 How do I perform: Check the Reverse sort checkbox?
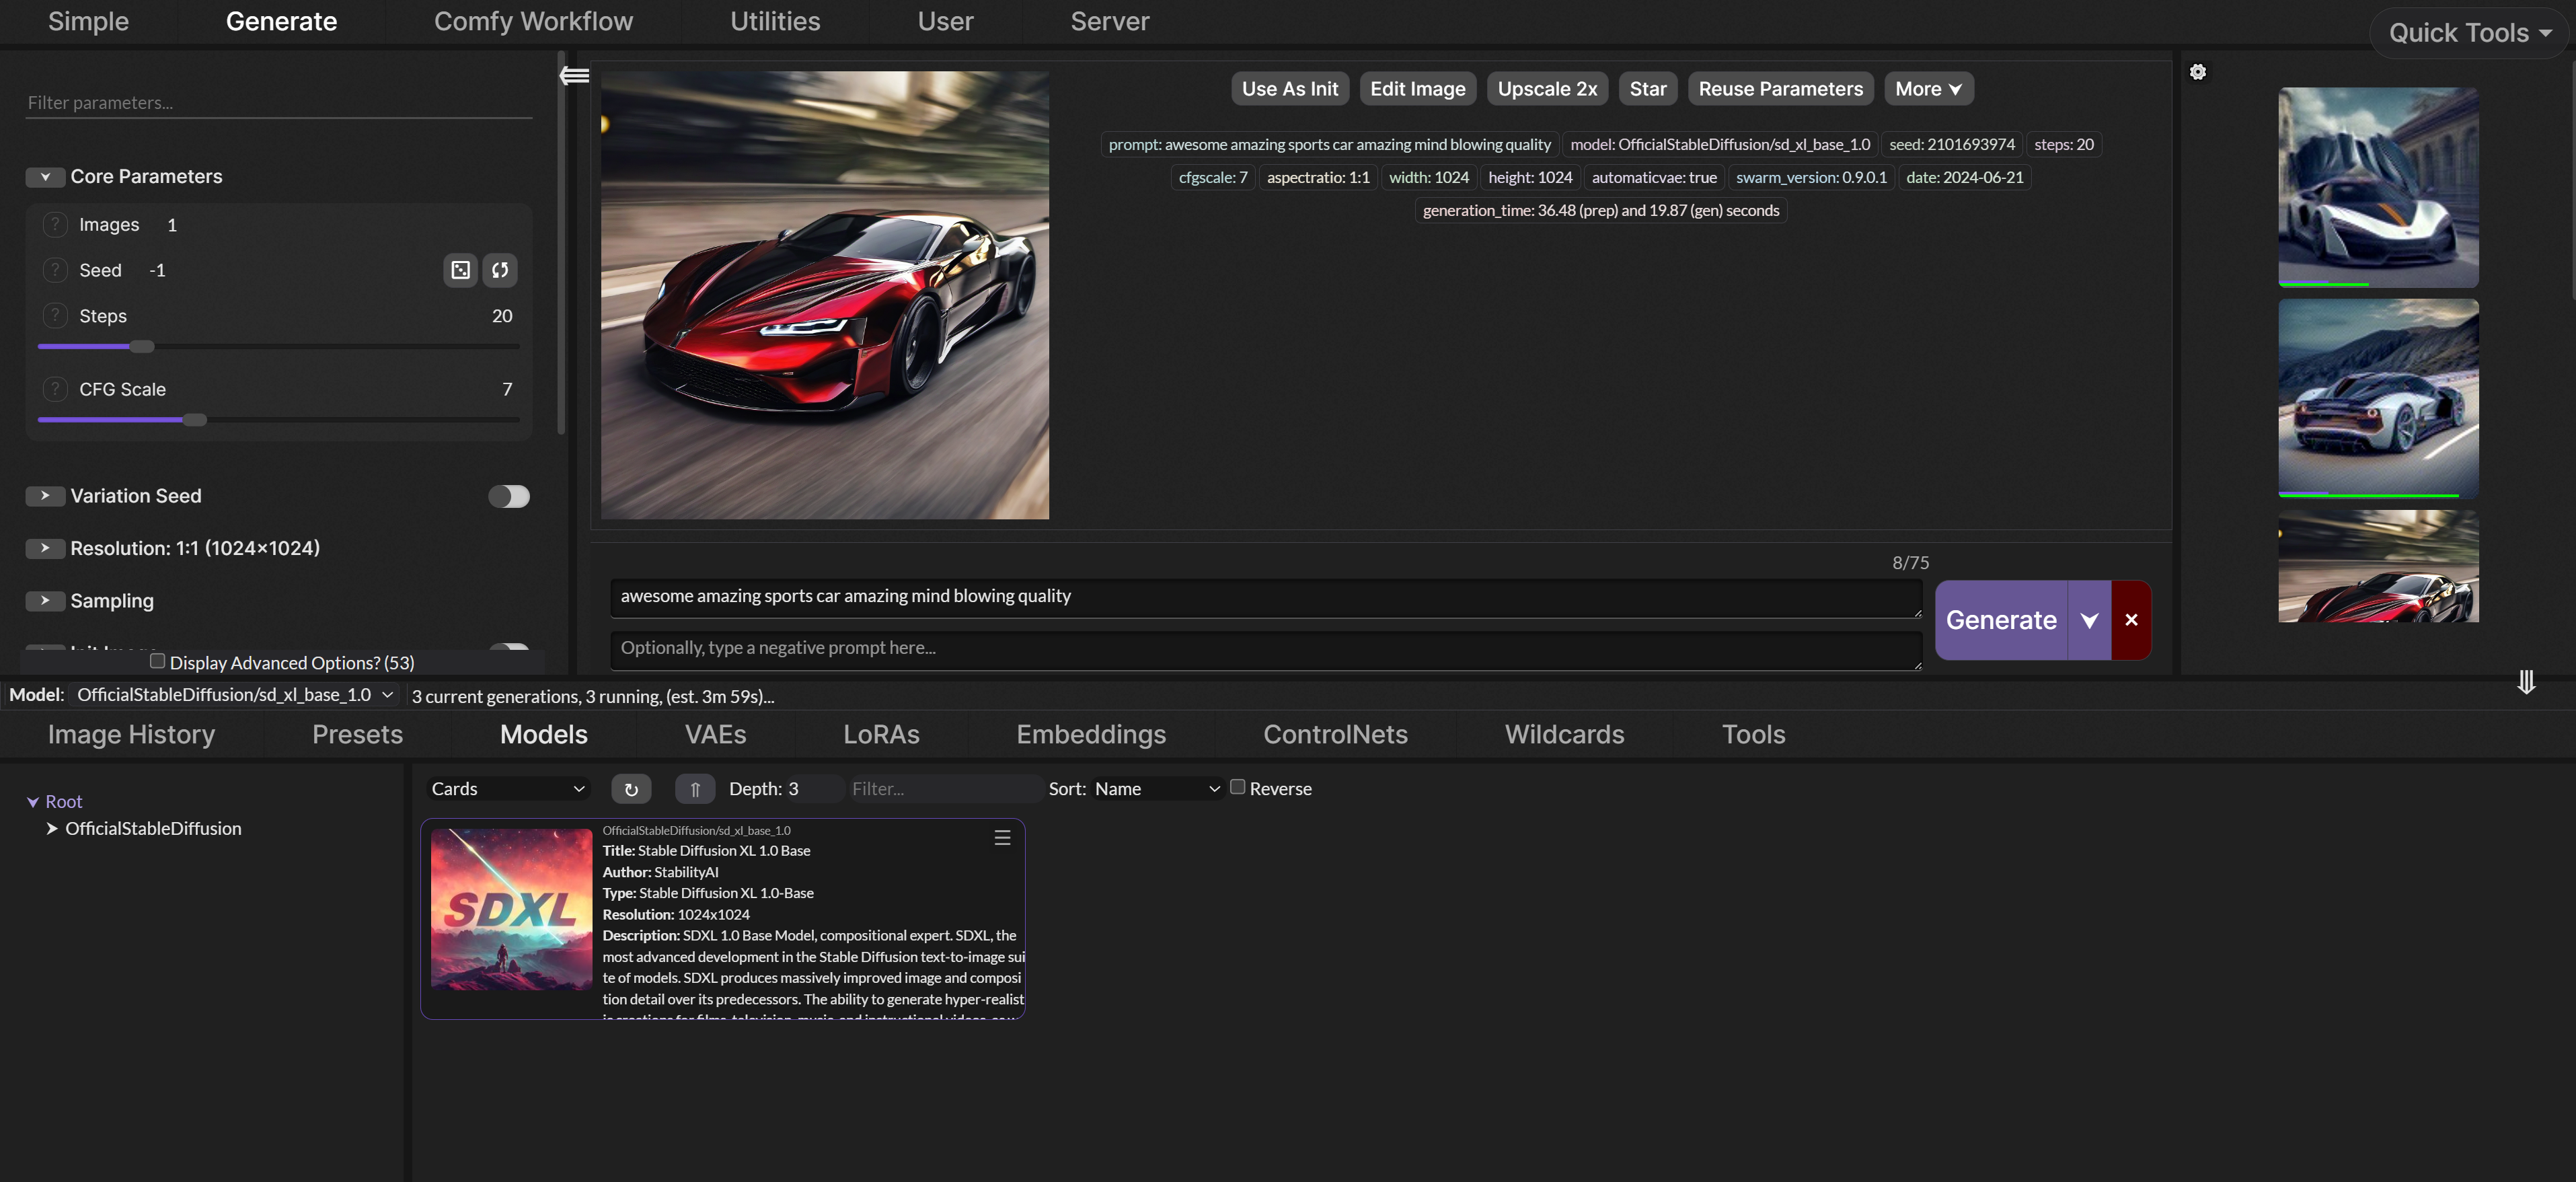pyautogui.click(x=1237, y=787)
